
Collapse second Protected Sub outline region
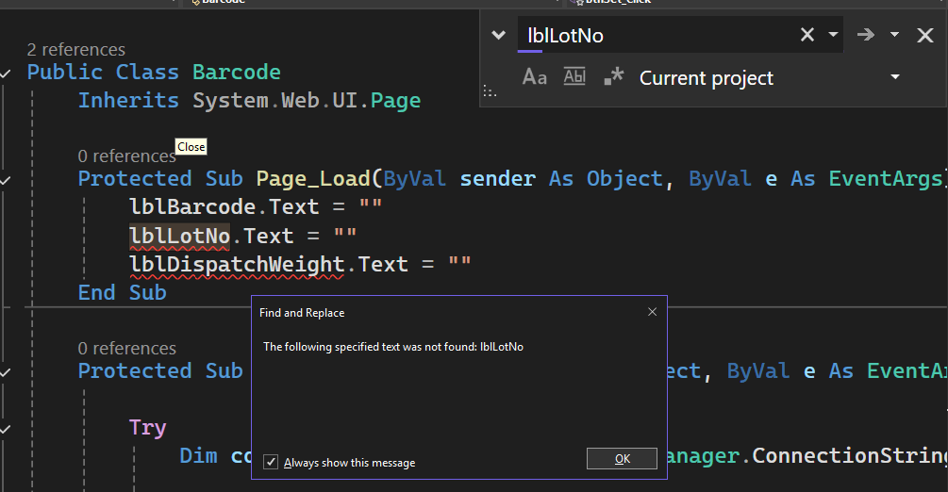(6, 372)
